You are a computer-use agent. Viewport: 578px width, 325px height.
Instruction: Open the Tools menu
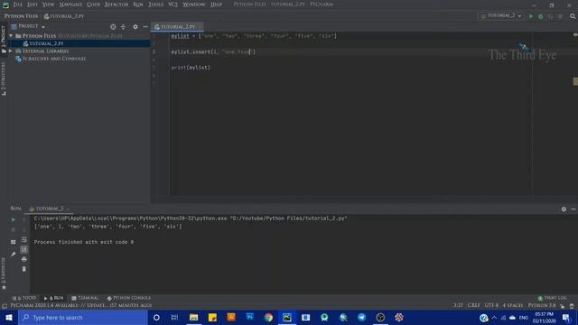(155, 5)
